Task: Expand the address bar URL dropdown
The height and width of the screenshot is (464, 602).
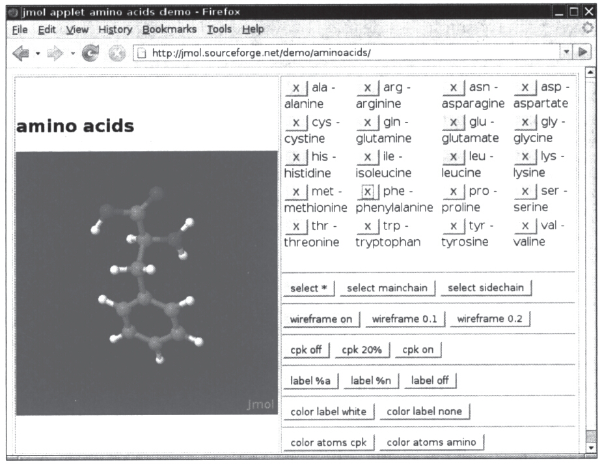Action: click(566, 52)
